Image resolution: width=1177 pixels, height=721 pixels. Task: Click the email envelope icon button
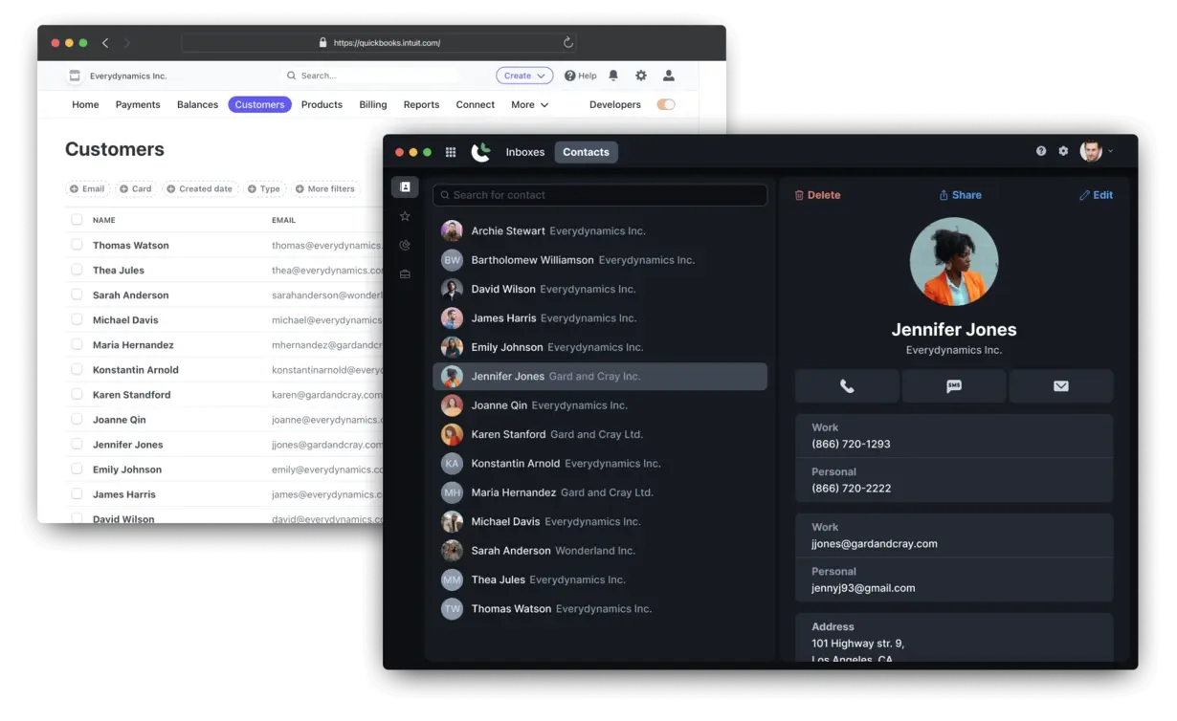click(1060, 386)
